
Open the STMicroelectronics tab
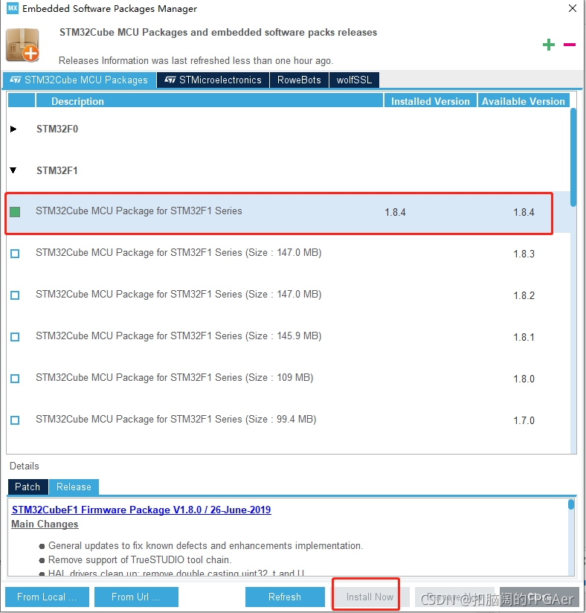coord(213,80)
